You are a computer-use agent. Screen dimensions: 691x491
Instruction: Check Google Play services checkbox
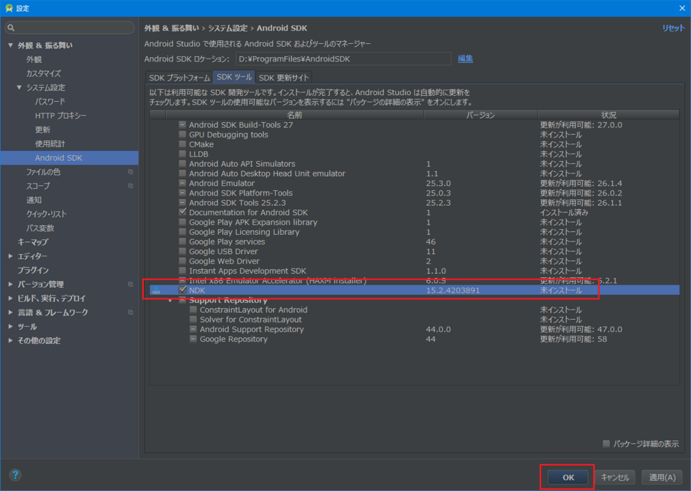[x=182, y=241]
